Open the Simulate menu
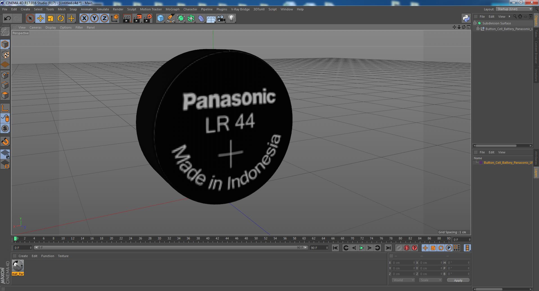Image resolution: width=539 pixels, height=291 pixels. pos(103,9)
